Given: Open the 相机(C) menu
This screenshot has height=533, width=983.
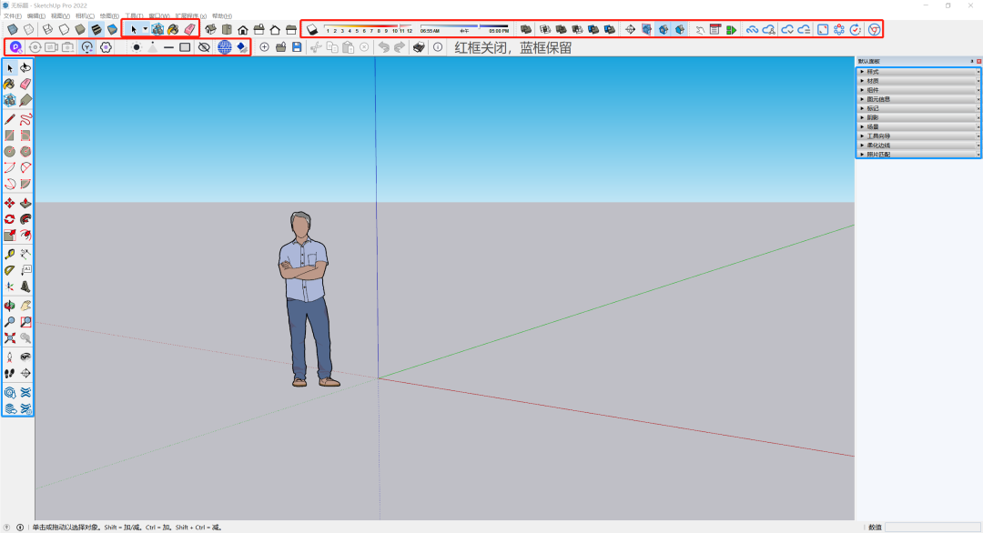Looking at the screenshot, I should coord(85,16).
